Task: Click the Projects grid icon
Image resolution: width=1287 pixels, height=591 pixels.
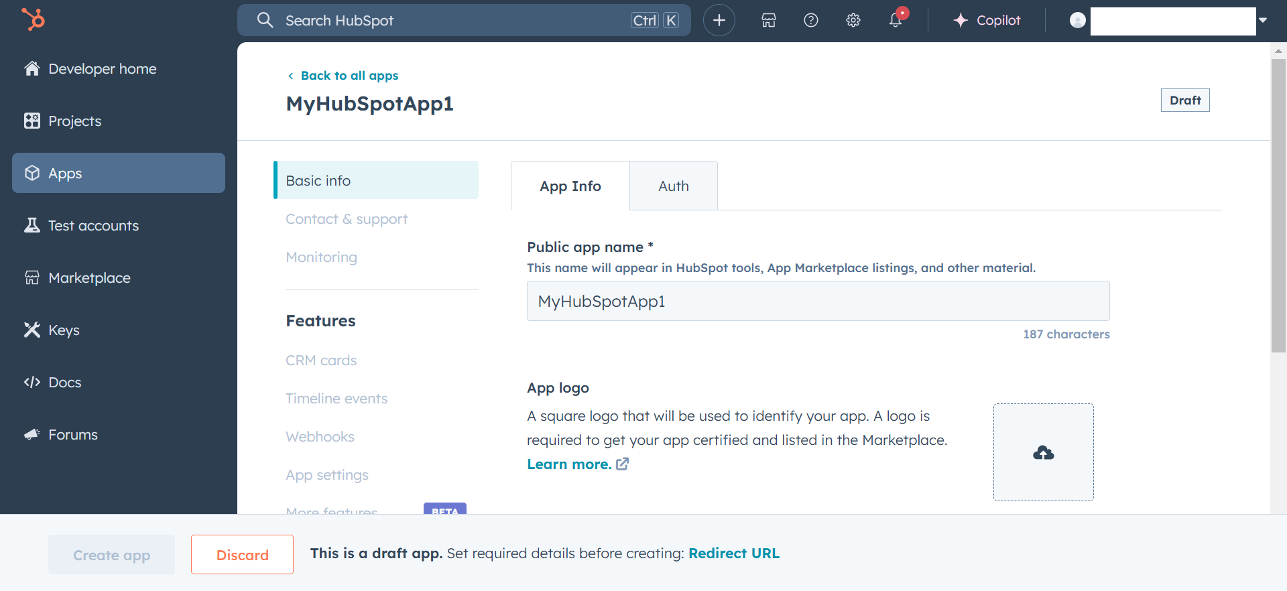Action: (32, 121)
